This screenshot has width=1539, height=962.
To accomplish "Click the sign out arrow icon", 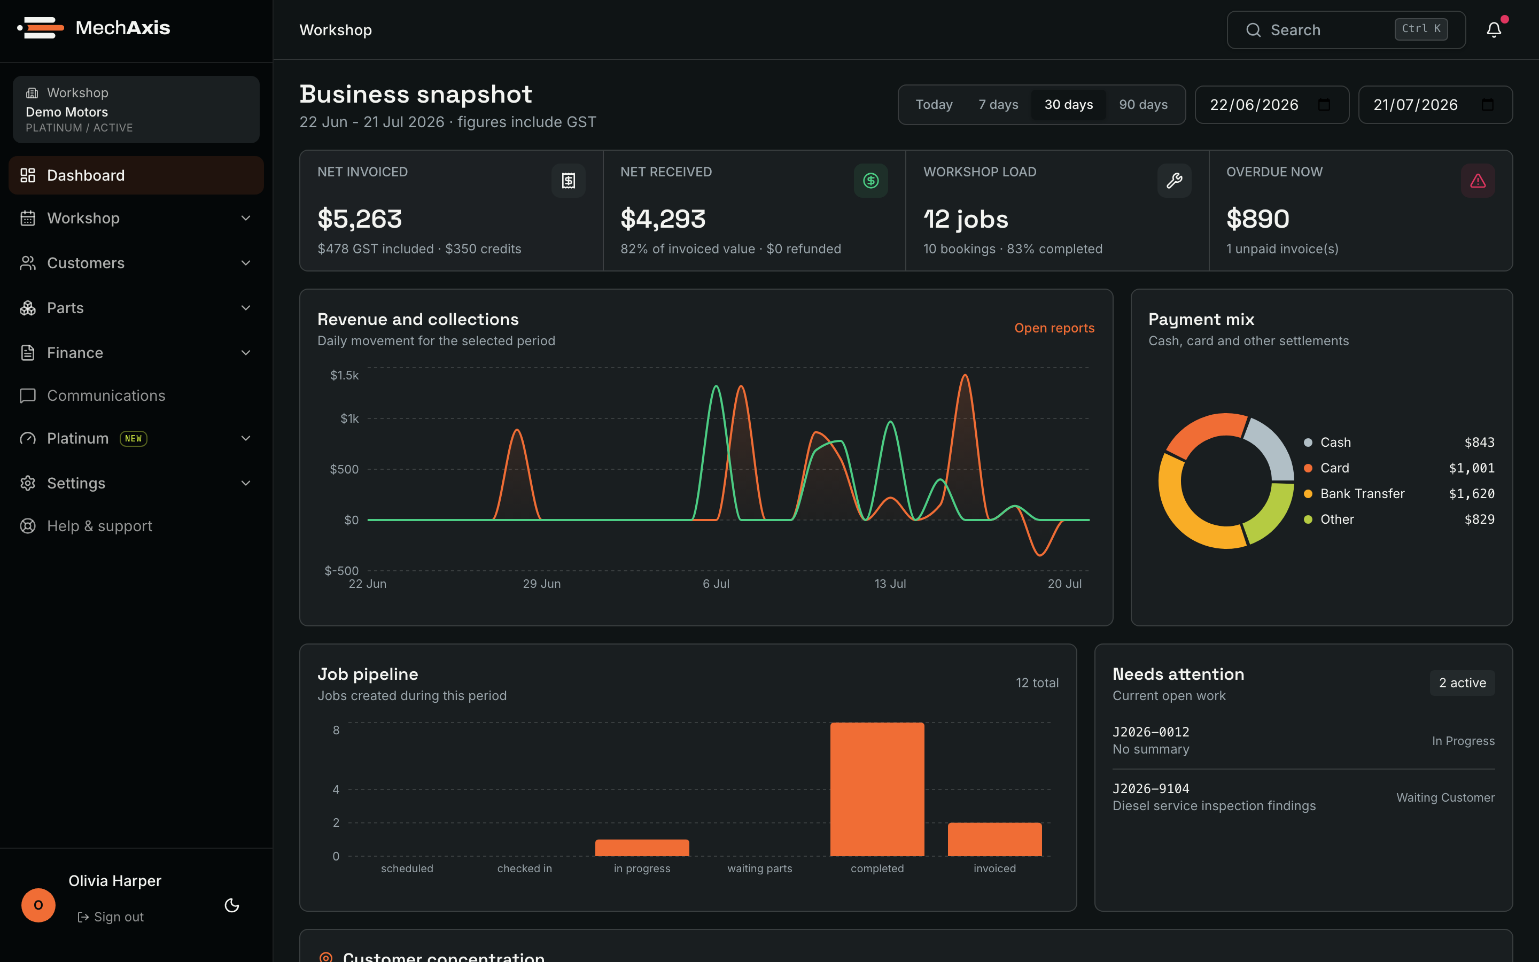I will 83,917.
